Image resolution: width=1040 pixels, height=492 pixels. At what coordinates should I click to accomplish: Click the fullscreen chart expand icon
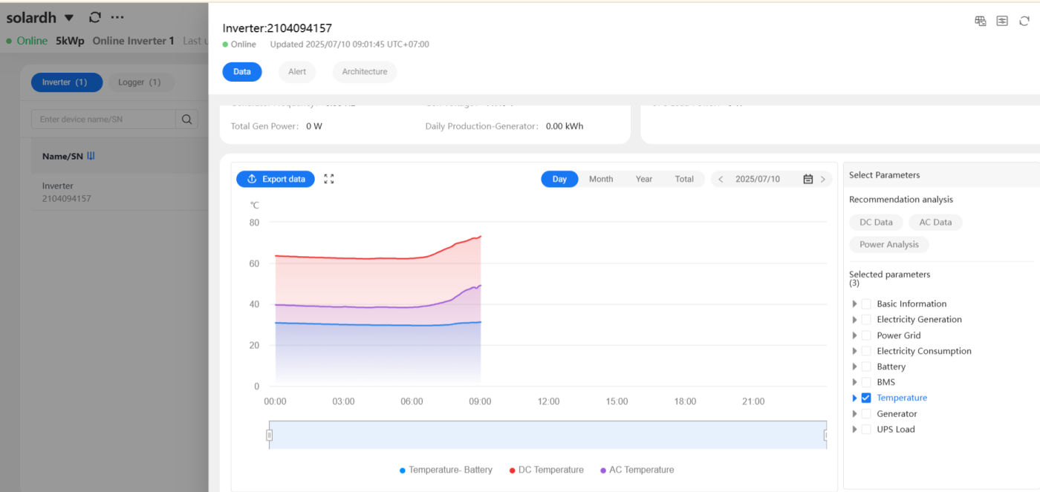(x=329, y=179)
